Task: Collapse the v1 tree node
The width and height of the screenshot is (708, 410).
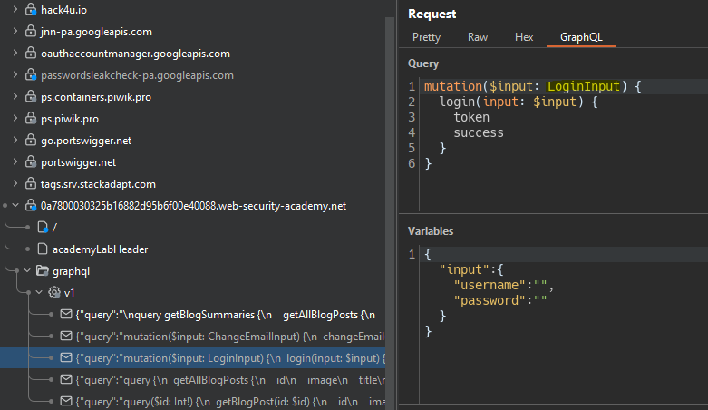Action: (x=38, y=292)
